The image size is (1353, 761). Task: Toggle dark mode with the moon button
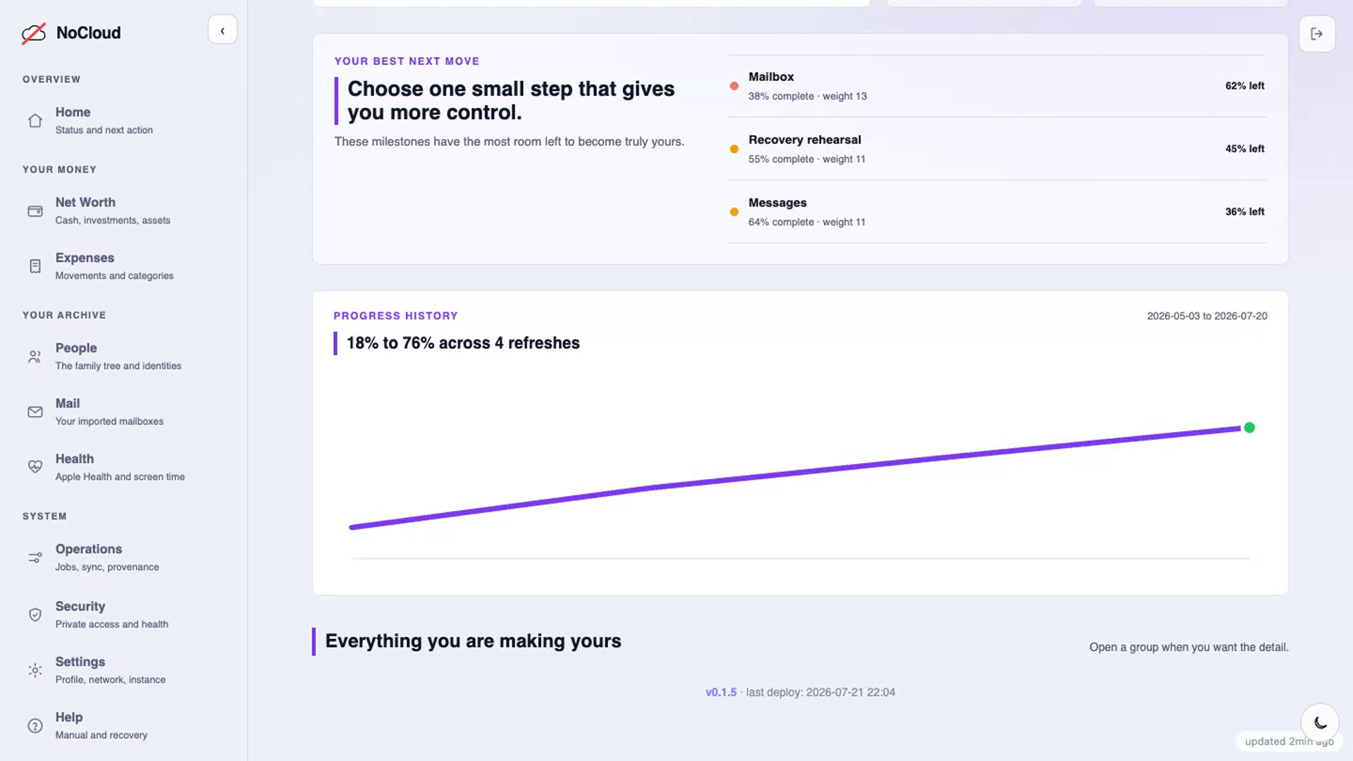tap(1320, 722)
